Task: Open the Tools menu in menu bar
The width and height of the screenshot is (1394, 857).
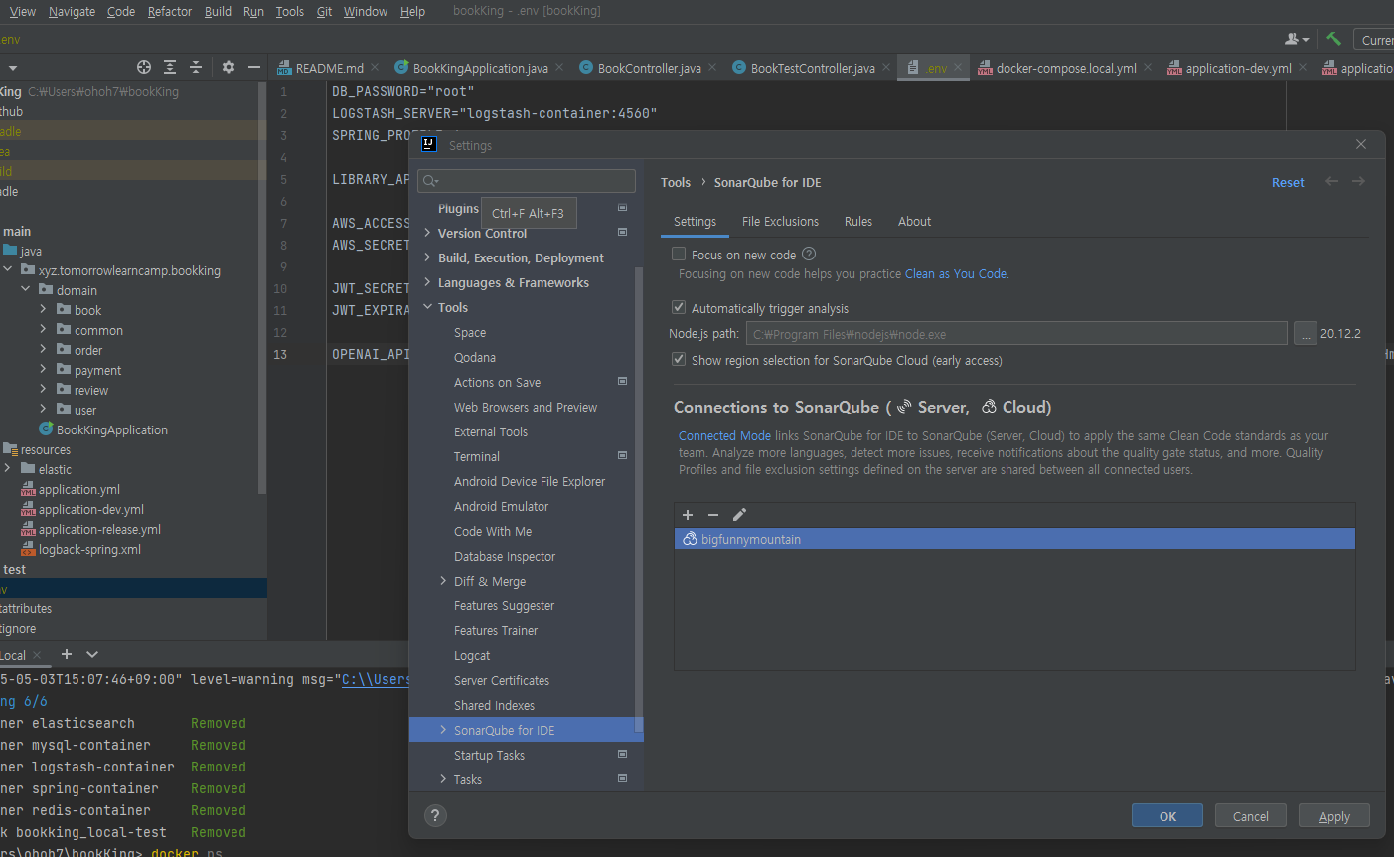Action: point(290,11)
